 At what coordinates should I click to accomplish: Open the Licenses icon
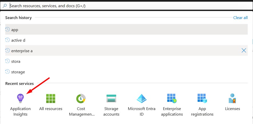click(232, 98)
